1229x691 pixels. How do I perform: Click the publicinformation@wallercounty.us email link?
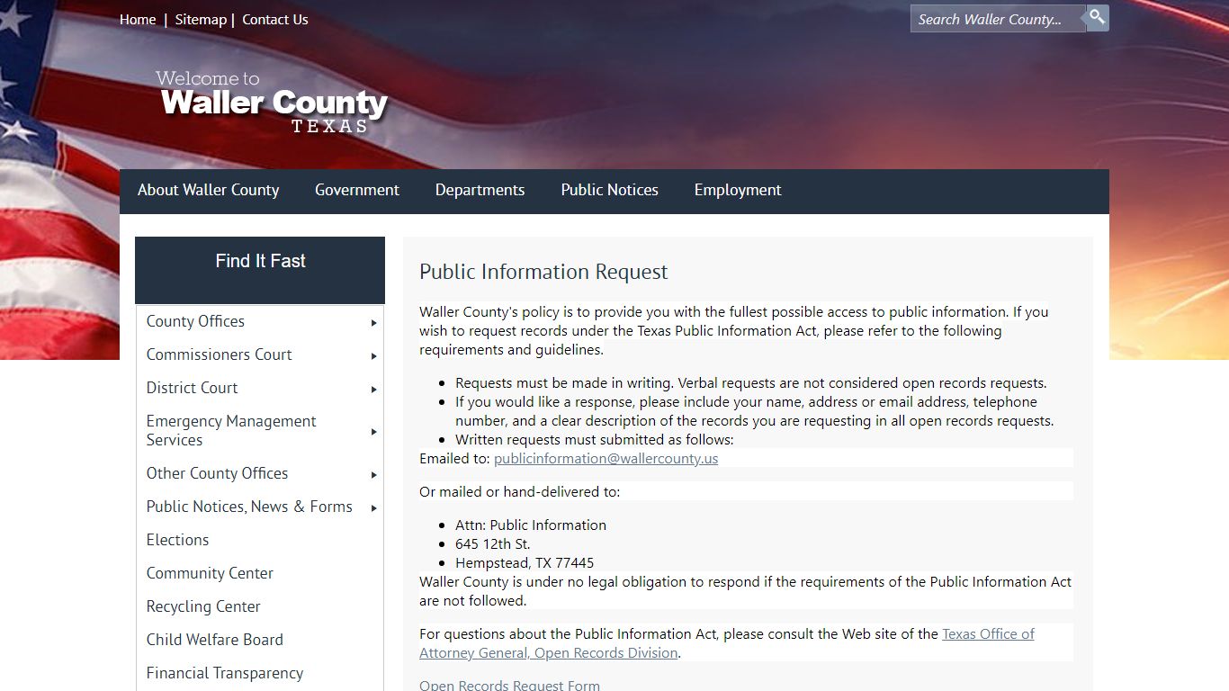(606, 458)
